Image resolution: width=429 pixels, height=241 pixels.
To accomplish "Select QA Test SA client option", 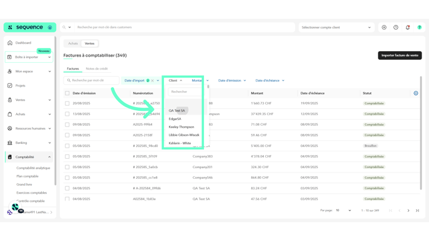I will coord(176,111).
